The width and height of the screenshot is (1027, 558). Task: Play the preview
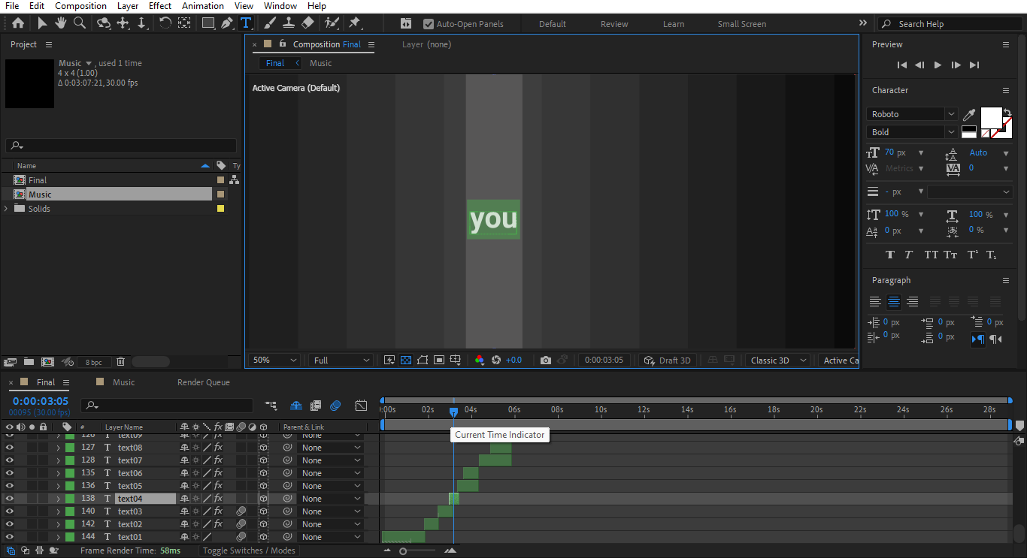click(x=938, y=65)
